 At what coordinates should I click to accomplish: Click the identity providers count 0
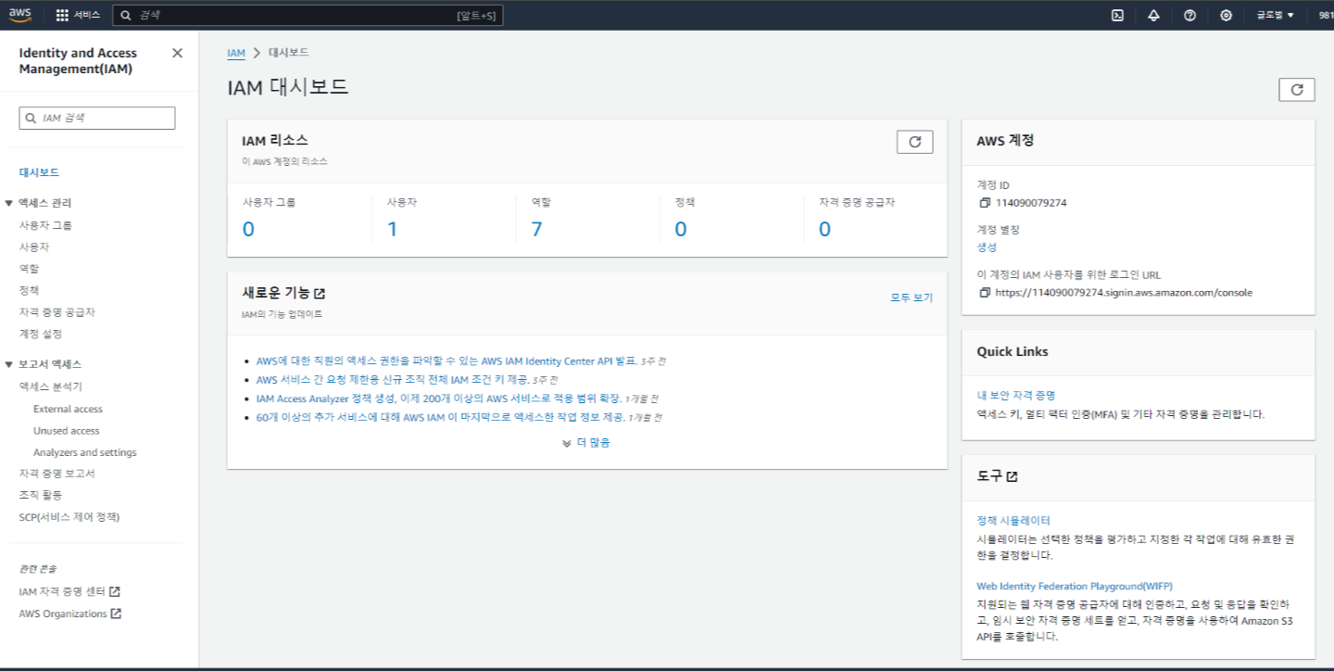824,229
